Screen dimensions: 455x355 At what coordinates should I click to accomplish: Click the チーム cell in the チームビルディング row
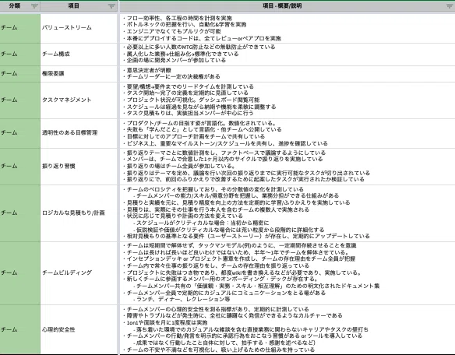pos(20,273)
